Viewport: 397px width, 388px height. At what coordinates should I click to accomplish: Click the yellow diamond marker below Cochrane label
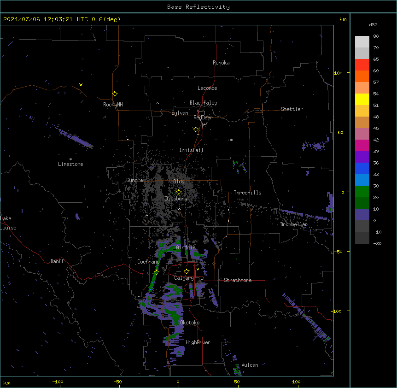pyautogui.click(x=157, y=272)
